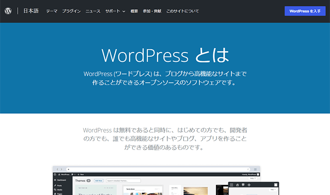Click the WordPress を入手 button
The width and height of the screenshot is (330, 195).
click(x=305, y=11)
